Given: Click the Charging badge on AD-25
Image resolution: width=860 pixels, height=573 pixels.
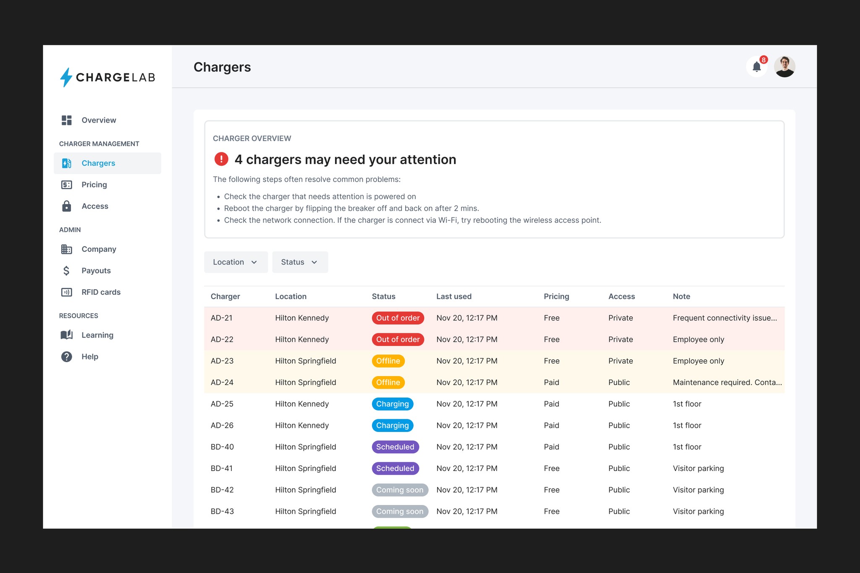Looking at the screenshot, I should tap(392, 404).
